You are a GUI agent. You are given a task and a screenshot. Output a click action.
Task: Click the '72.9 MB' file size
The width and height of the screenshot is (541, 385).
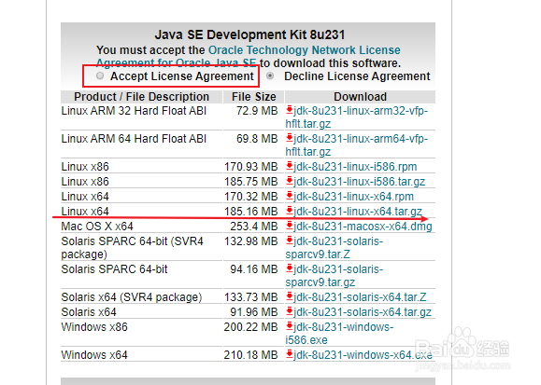(x=257, y=111)
